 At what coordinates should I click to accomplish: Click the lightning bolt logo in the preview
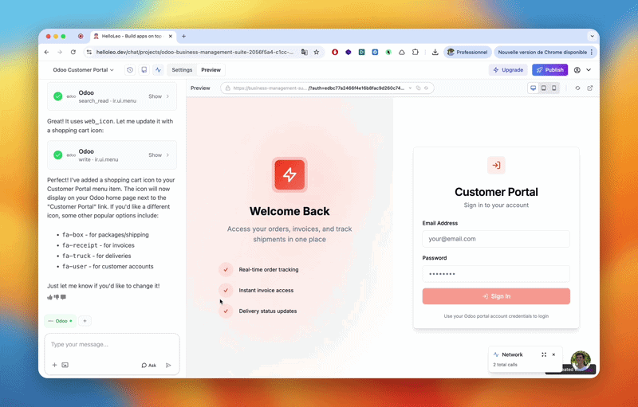click(x=289, y=174)
